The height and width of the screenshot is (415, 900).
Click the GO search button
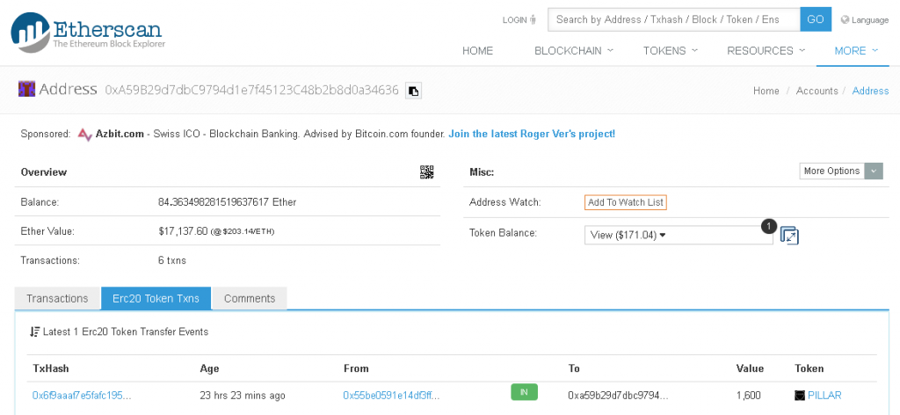pyautogui.click(x=816, y=19)
